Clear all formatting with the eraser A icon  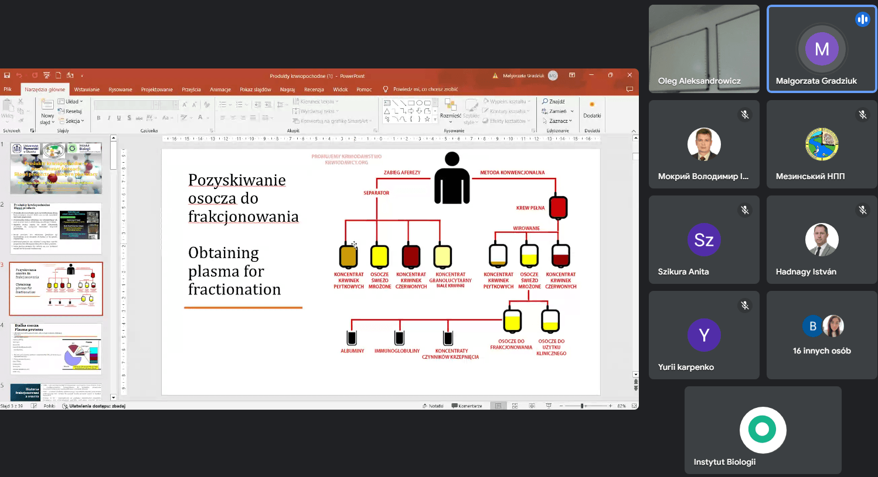pyautogui.click(x=206, y=105)
